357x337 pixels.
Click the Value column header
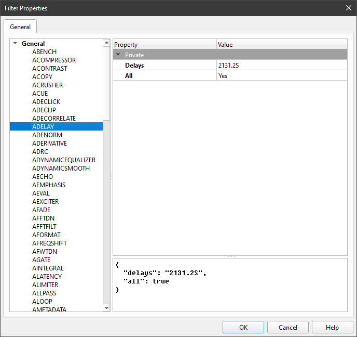click(x=281, y=45)
